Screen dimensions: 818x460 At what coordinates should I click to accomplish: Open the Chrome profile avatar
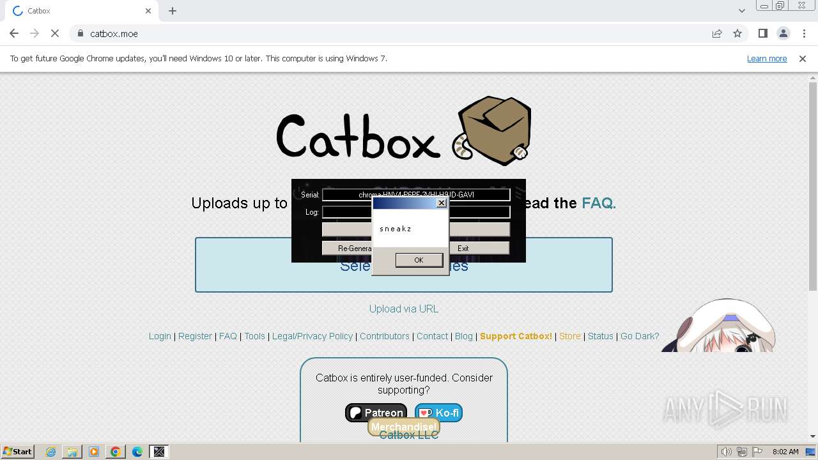click(x=783, y=33)
